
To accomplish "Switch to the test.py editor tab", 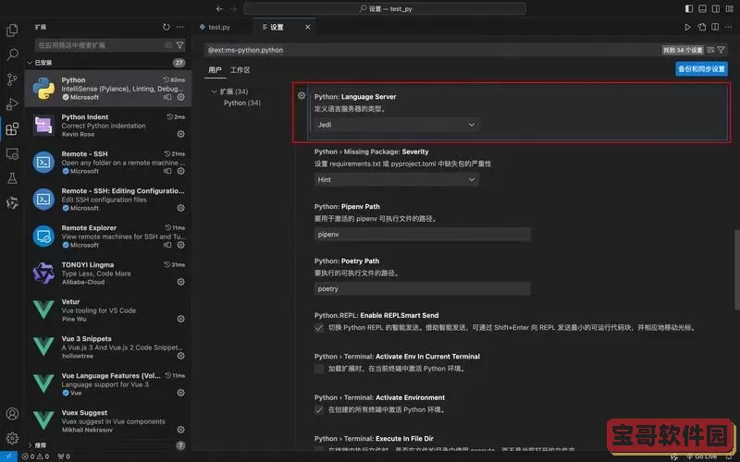I will (219, 28).
